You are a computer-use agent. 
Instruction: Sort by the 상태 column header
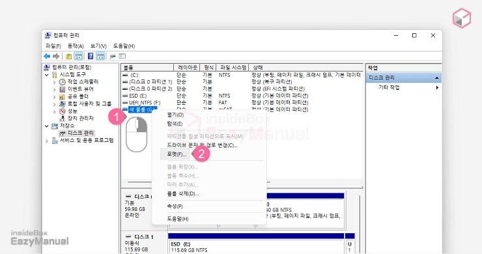[x=306, y=68]
